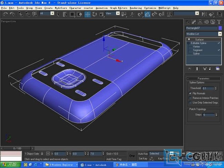
Task: Activate the Select and Scale tool
Action: (101, 14)
